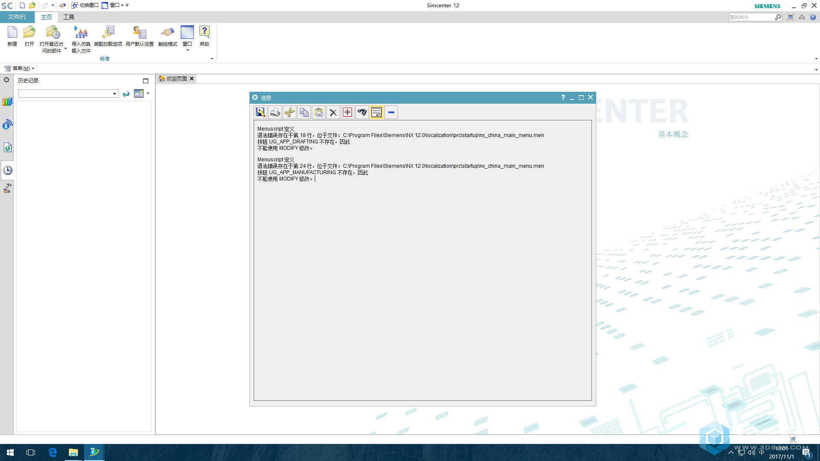Expand the 打开最近访问的部件 dropdown arrow

pyautogui.click(x=65, y=49)
